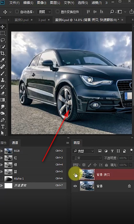Click the Photoshop logo icon
Screen dimensions: 134x224
pyautogui.click(x=3, y=3)
